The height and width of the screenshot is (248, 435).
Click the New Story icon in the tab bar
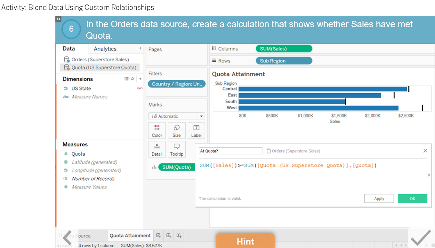tap(179, 236)
